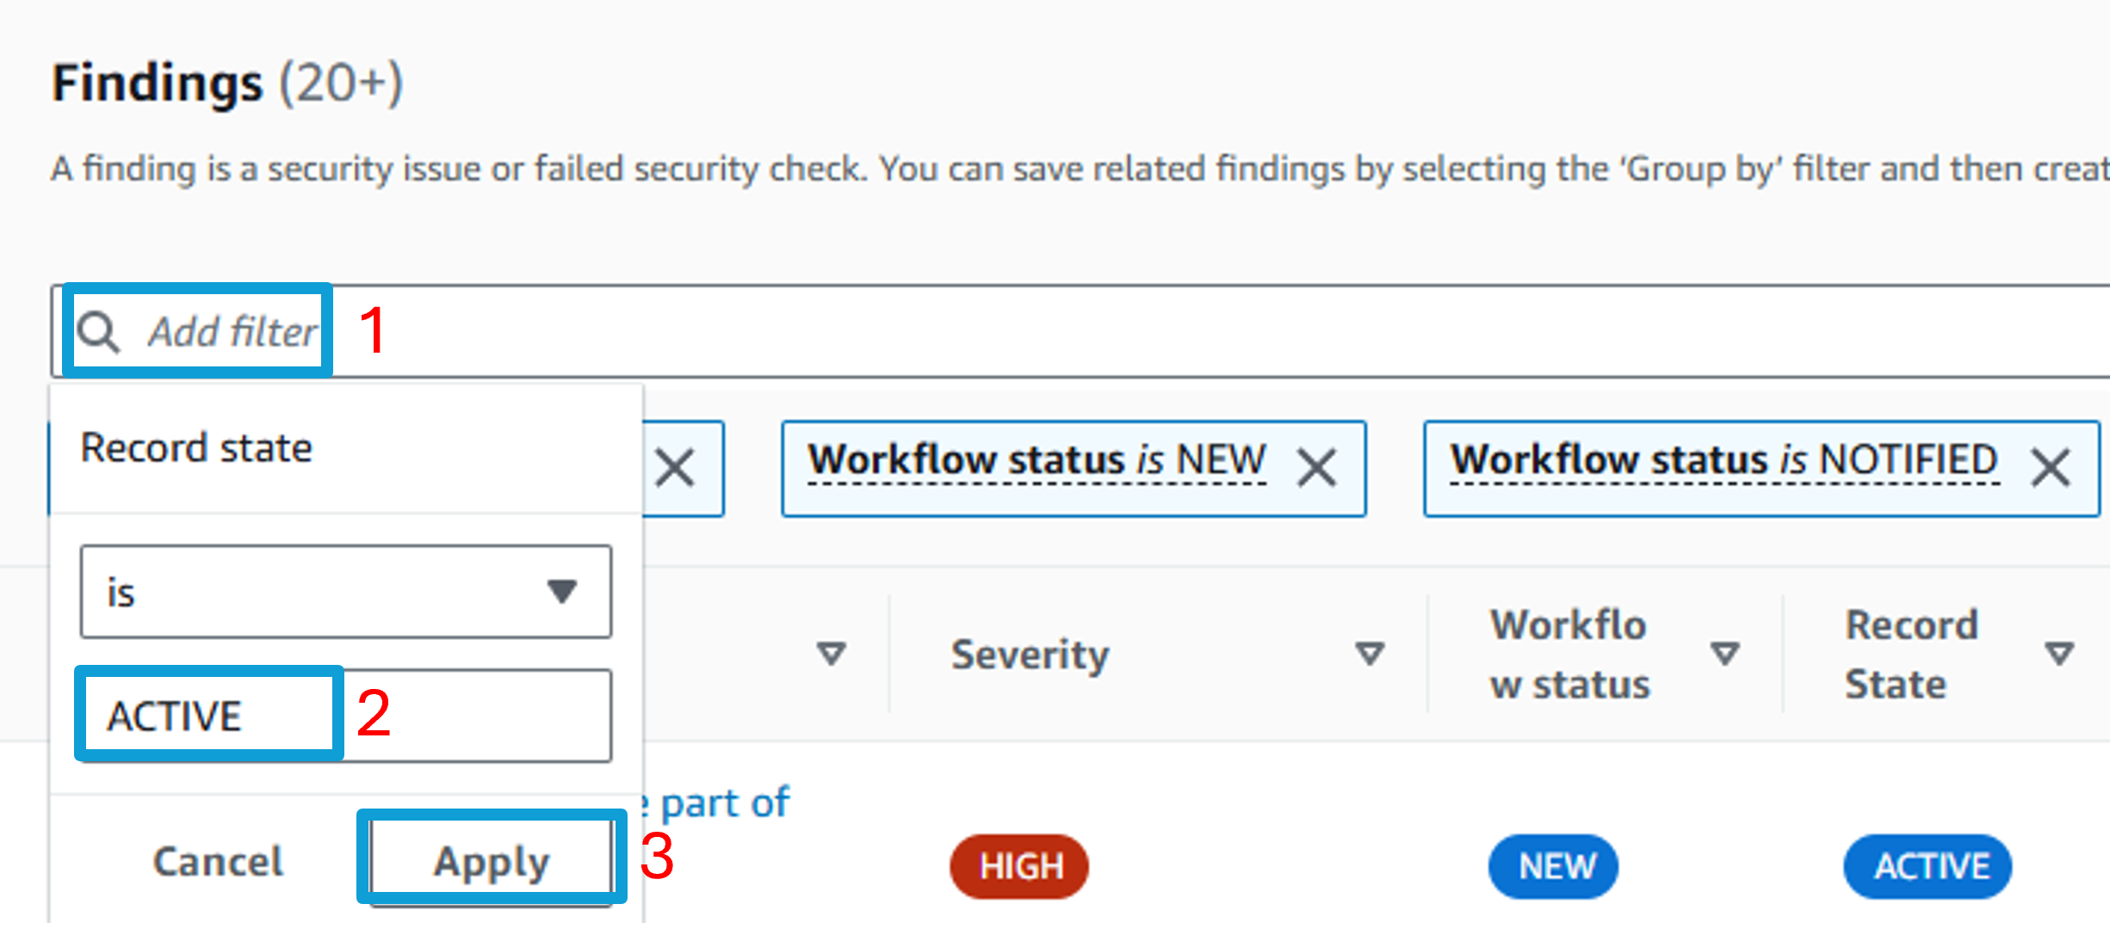This screenshot has height=941, width=2110.
Task: Remove the Workflow status is NOTIFIED filter
Action: point(2051,469)
